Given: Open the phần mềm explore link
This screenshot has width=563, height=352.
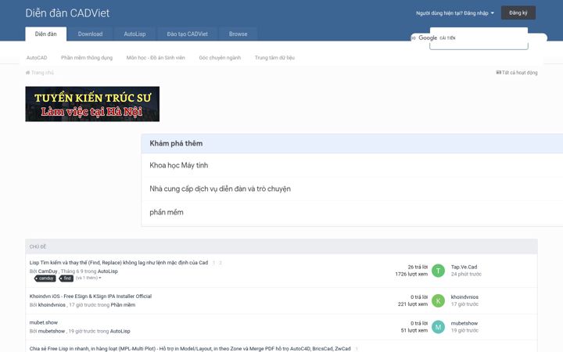Looking at the screenshot, I should 167,212.
